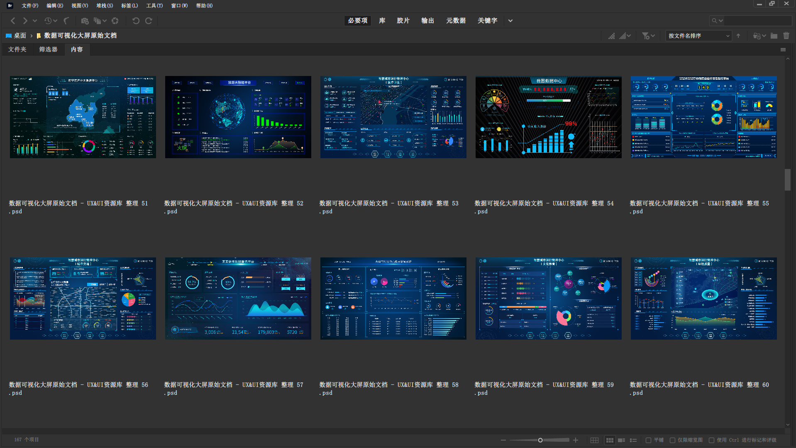Click the boomerang return-to-app icon
The width and height of the screenshot is (796, 448).
pyautogui.click(x=66, y=21)
